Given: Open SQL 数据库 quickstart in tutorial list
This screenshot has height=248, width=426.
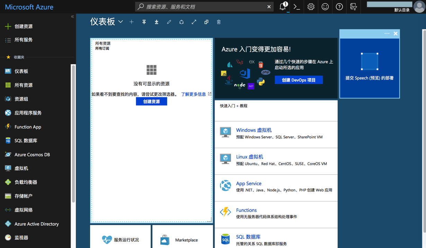Looking at the screenshot, I should point(248,237).
